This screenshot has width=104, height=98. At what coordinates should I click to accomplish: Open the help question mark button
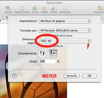pyautogui.click(x=14, y=76)
